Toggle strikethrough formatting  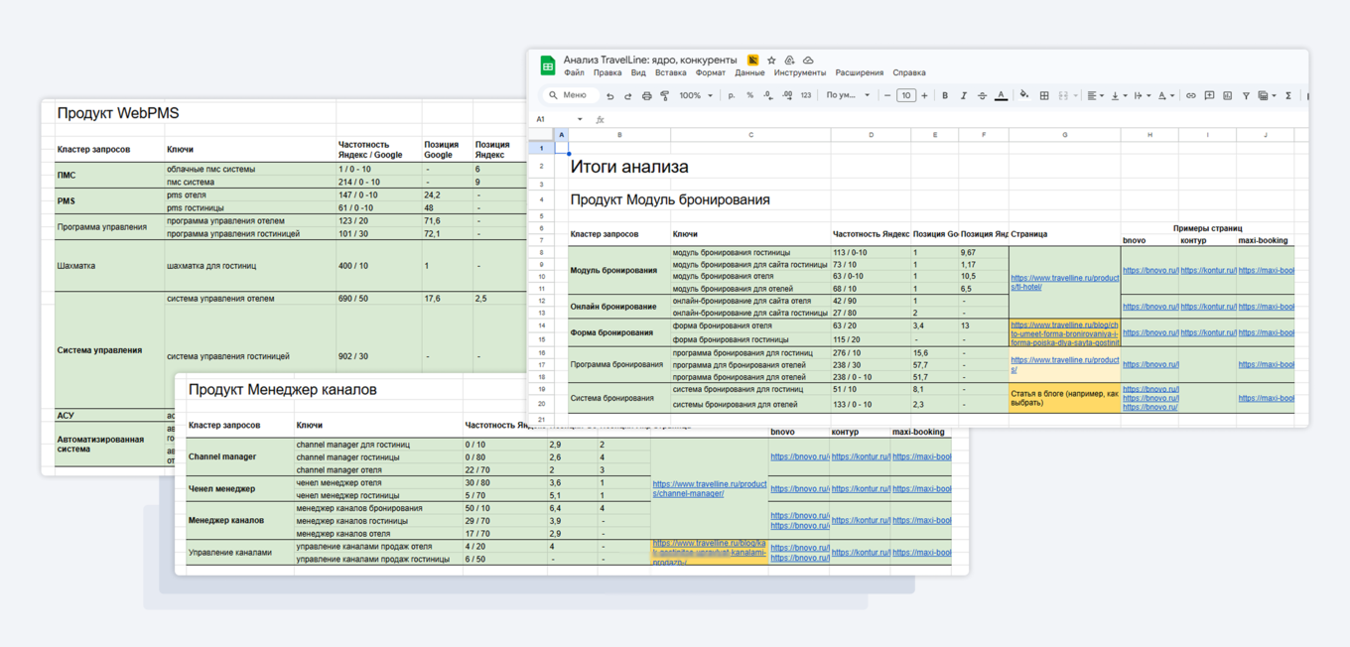click(x=982, y=96)
